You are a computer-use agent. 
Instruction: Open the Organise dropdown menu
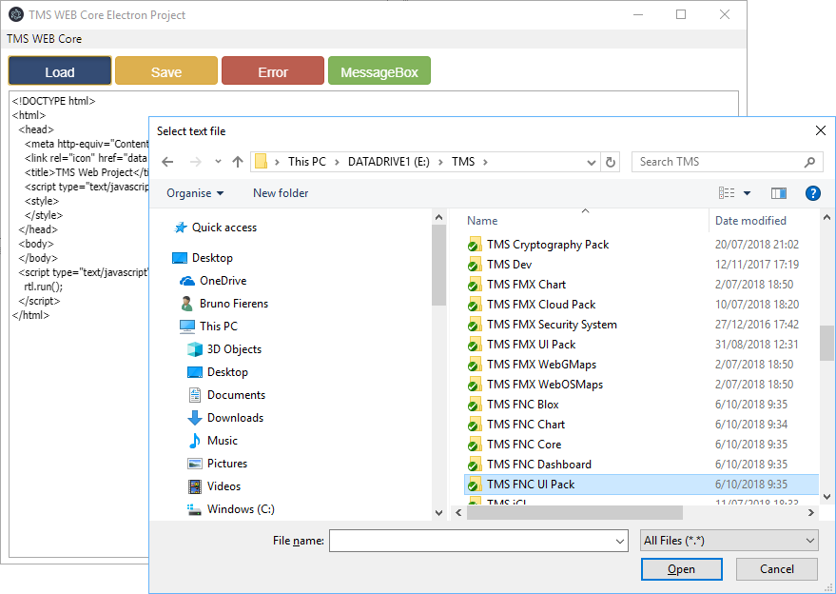pos(195,193)
